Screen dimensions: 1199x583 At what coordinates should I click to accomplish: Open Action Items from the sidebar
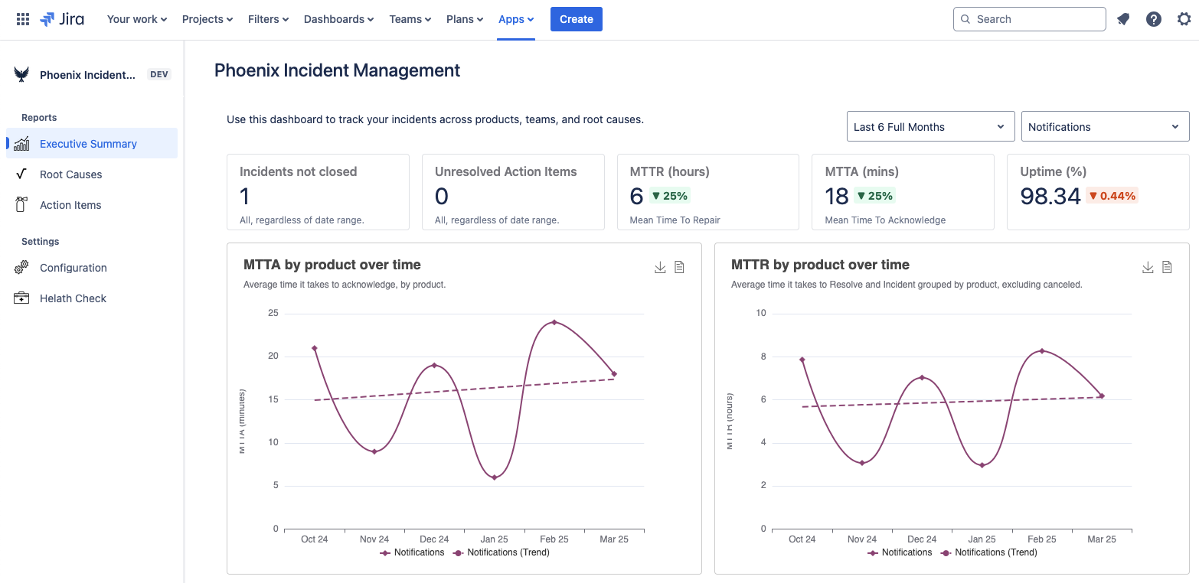pos(70,204)
